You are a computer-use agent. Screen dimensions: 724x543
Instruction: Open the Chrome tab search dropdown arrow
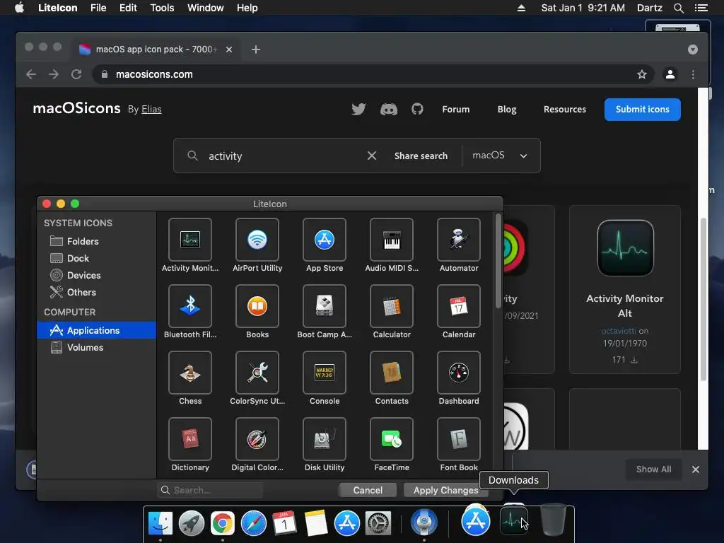pyautogui.click(x=693, y=49)
